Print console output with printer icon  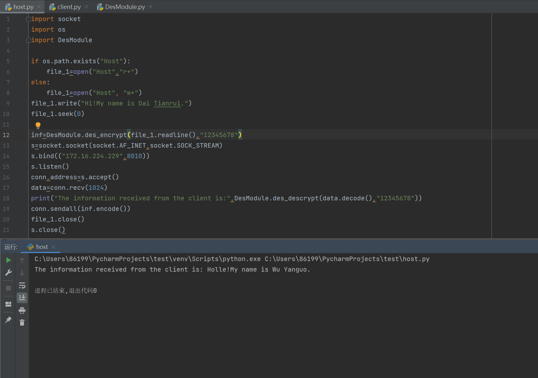tap(22, 310)
